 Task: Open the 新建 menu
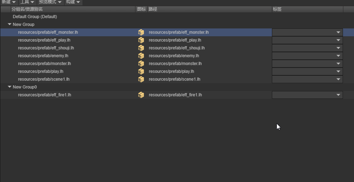click(x=9, y=2)
